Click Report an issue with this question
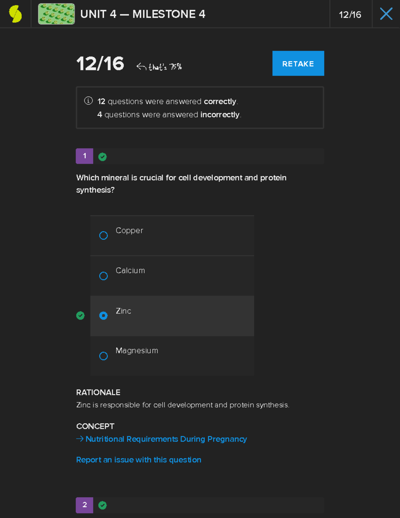The width and height of the screenshot is (400, 518). (x=139, y=460)
